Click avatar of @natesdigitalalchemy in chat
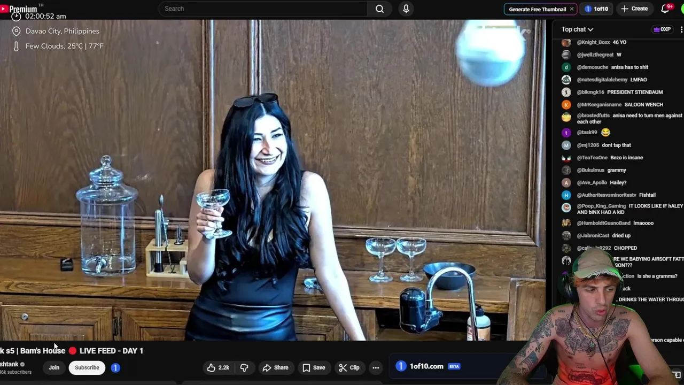684x385 pixels. tap(566, 80)
